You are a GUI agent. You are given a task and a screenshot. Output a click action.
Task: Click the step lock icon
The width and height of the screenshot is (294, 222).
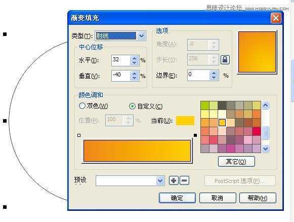(225, 60)
